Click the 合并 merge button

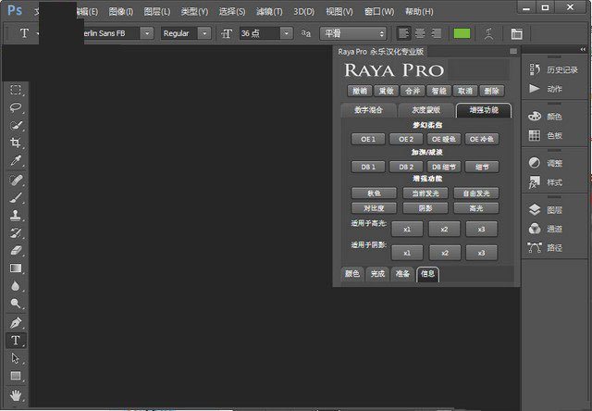click(x=413, y=91)
